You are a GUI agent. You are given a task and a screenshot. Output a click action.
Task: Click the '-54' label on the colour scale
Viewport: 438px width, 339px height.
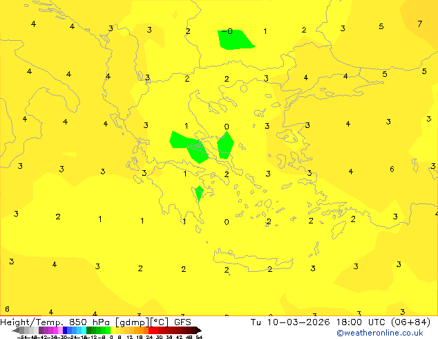(x=22, y=338)
